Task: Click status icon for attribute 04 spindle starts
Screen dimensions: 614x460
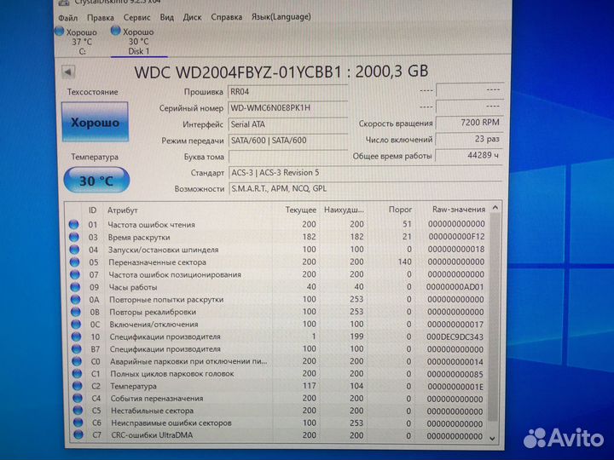Action: pyautogui.click(x=74, y=250)
